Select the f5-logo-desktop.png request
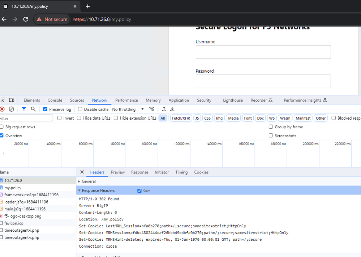This screenshot has height=257, width=361. click(x=23, y=216)
